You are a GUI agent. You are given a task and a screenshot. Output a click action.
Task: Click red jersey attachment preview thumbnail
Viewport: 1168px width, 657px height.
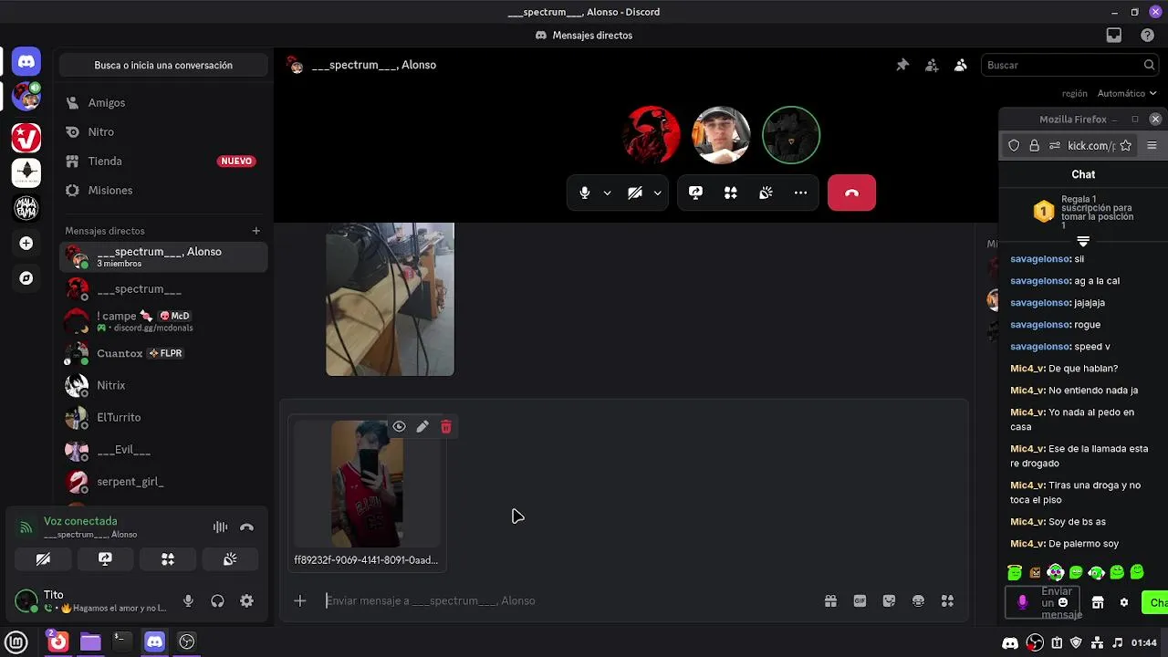(x=367, y=485)
